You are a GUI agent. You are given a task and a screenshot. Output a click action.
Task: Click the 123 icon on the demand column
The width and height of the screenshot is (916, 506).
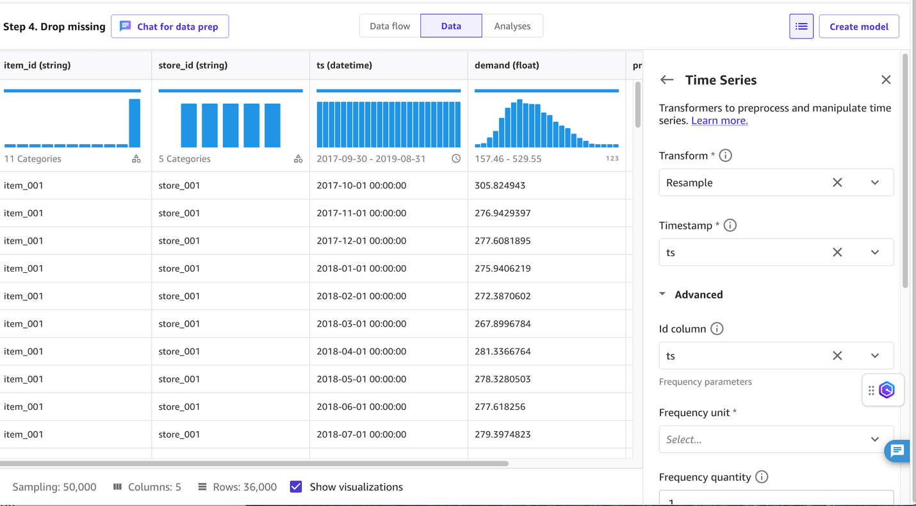point(612,158)
